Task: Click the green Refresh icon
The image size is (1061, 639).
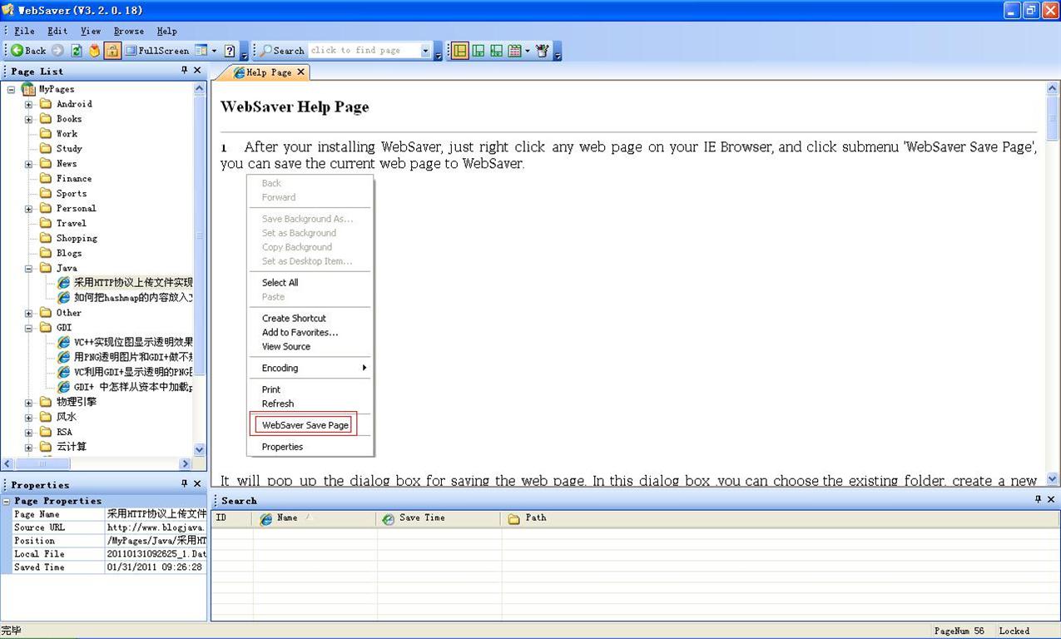Action: [77, 51]
